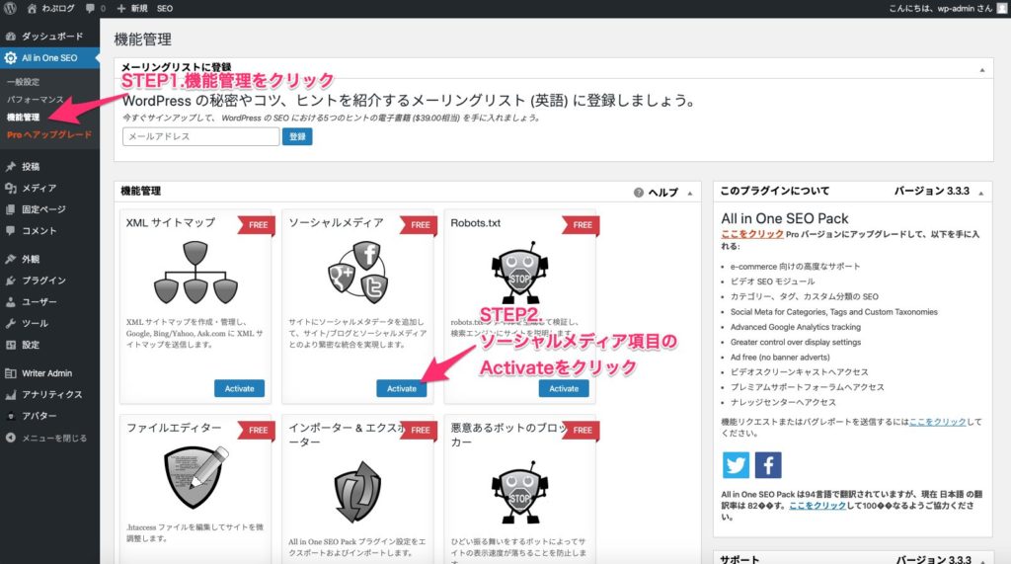The width and height of the screenshot is (1011, 564).
Task: Click the 登録 subscribe button
Action: coord(297,136)
